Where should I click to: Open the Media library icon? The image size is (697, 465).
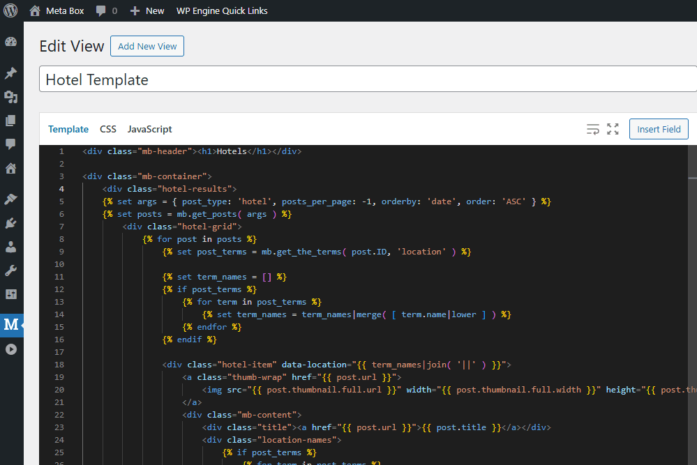[11, 97]
